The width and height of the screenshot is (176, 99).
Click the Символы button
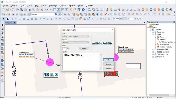(x=84, y=49)
